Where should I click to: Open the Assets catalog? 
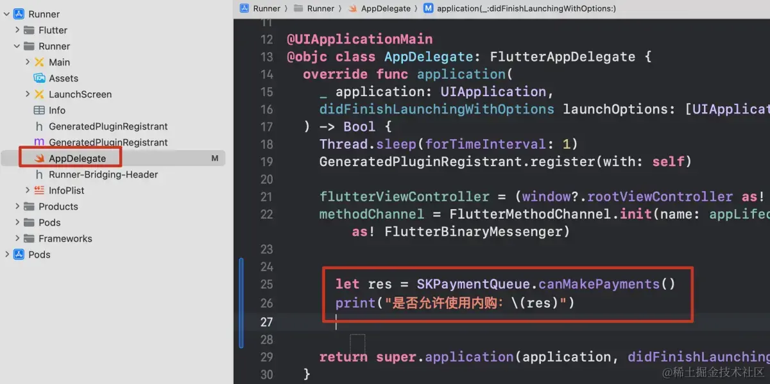[x=64, y=78]
